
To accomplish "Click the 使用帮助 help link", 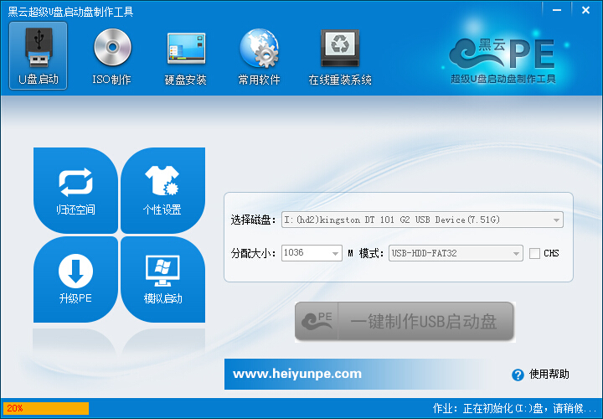I will pyautogui.click(x=549, y=374).
